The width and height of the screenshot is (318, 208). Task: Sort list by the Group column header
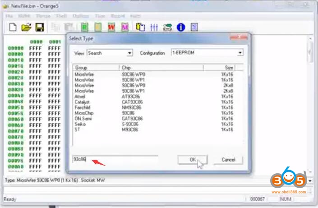[96, 68]
